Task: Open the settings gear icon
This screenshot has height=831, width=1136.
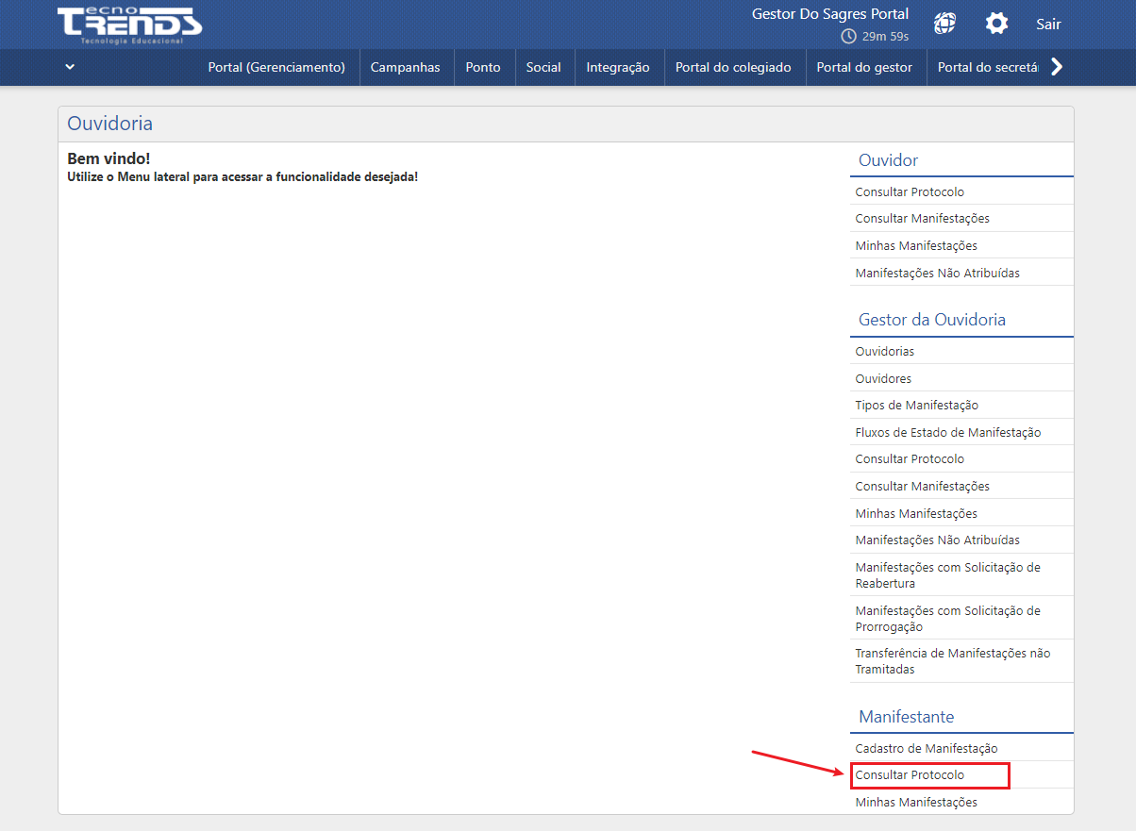Action: click(x=996, y=24)
